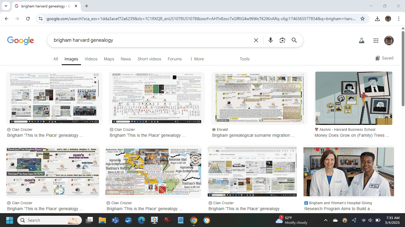Expand the More search options menu
The image size is (405, 227).
pos(197,59)
